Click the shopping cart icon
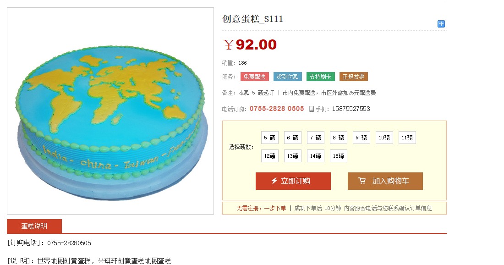Screen dimensions: 504x265 point(362,181)
